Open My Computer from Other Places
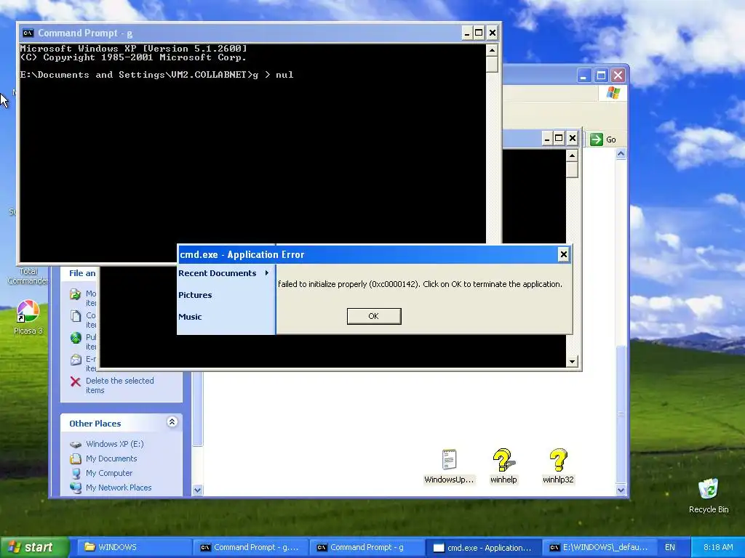Image resolution: width=745 pixels, height=558 pixels. (x=109, y=473)
